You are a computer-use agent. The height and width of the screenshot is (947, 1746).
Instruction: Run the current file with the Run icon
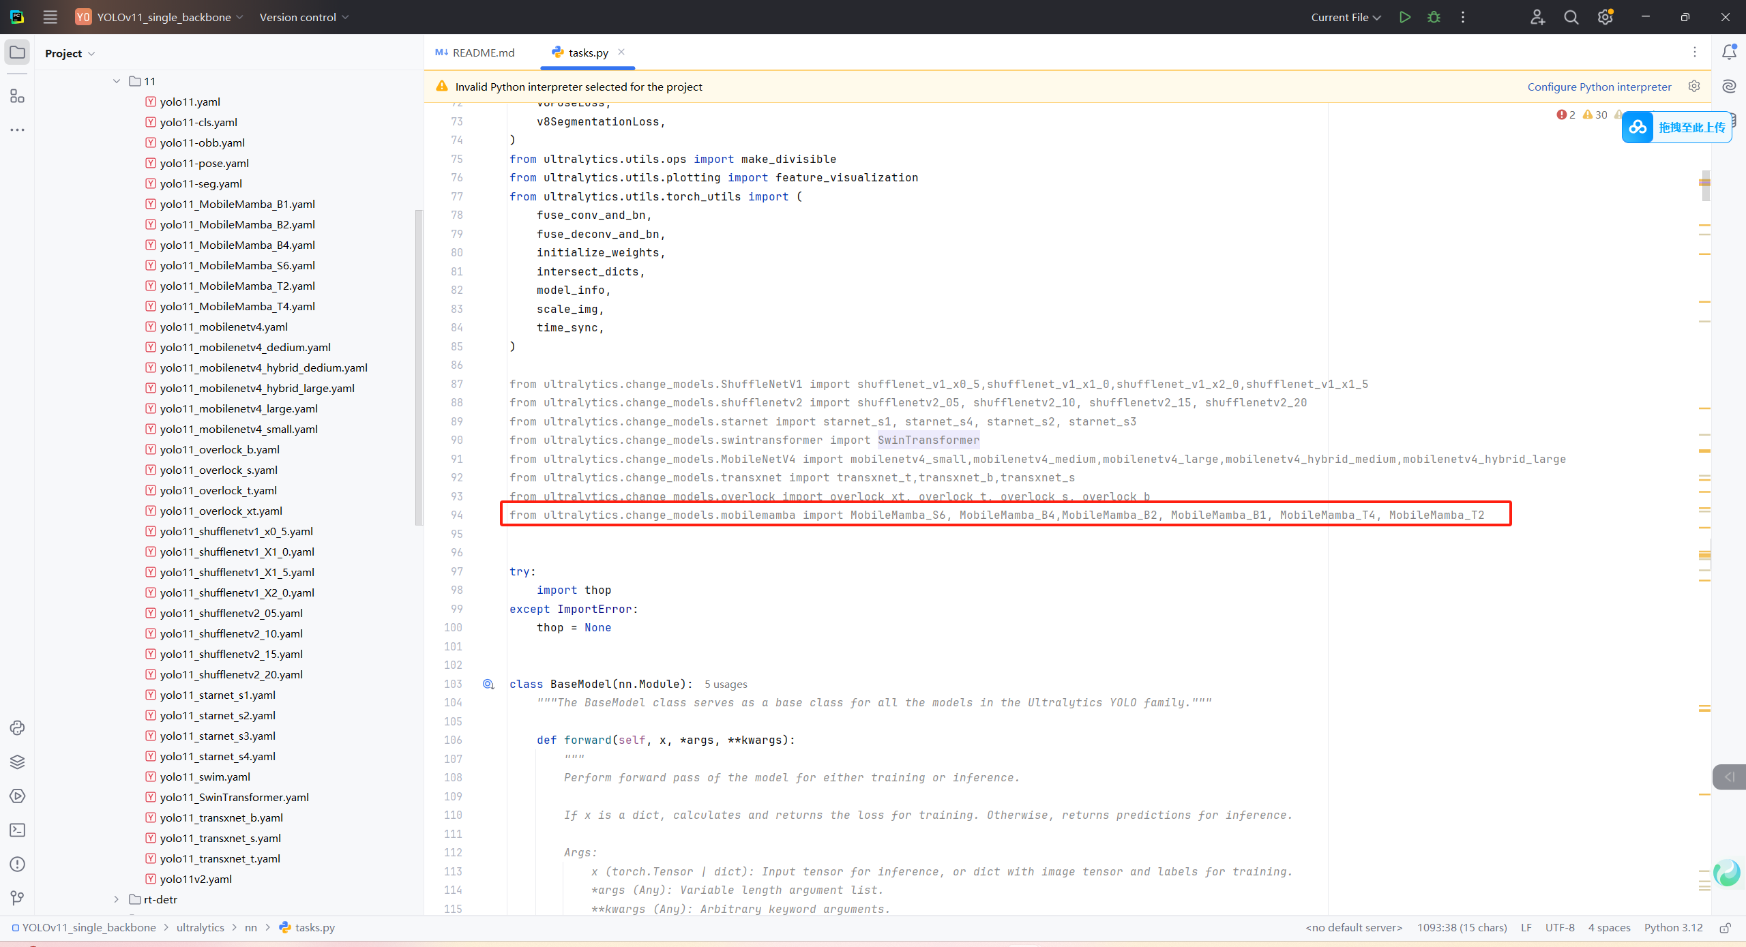tap(1404, 17)
